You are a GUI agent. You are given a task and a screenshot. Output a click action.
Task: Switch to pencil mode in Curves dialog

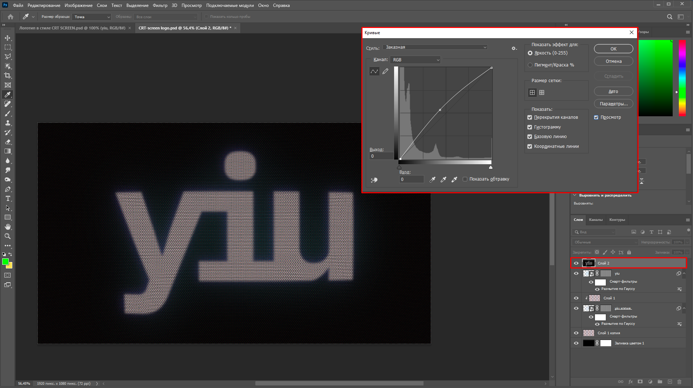[386, 71]
